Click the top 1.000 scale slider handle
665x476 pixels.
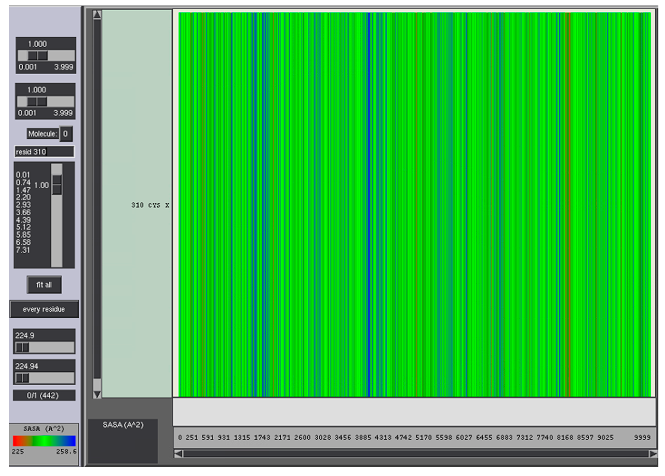pos(38,56)
